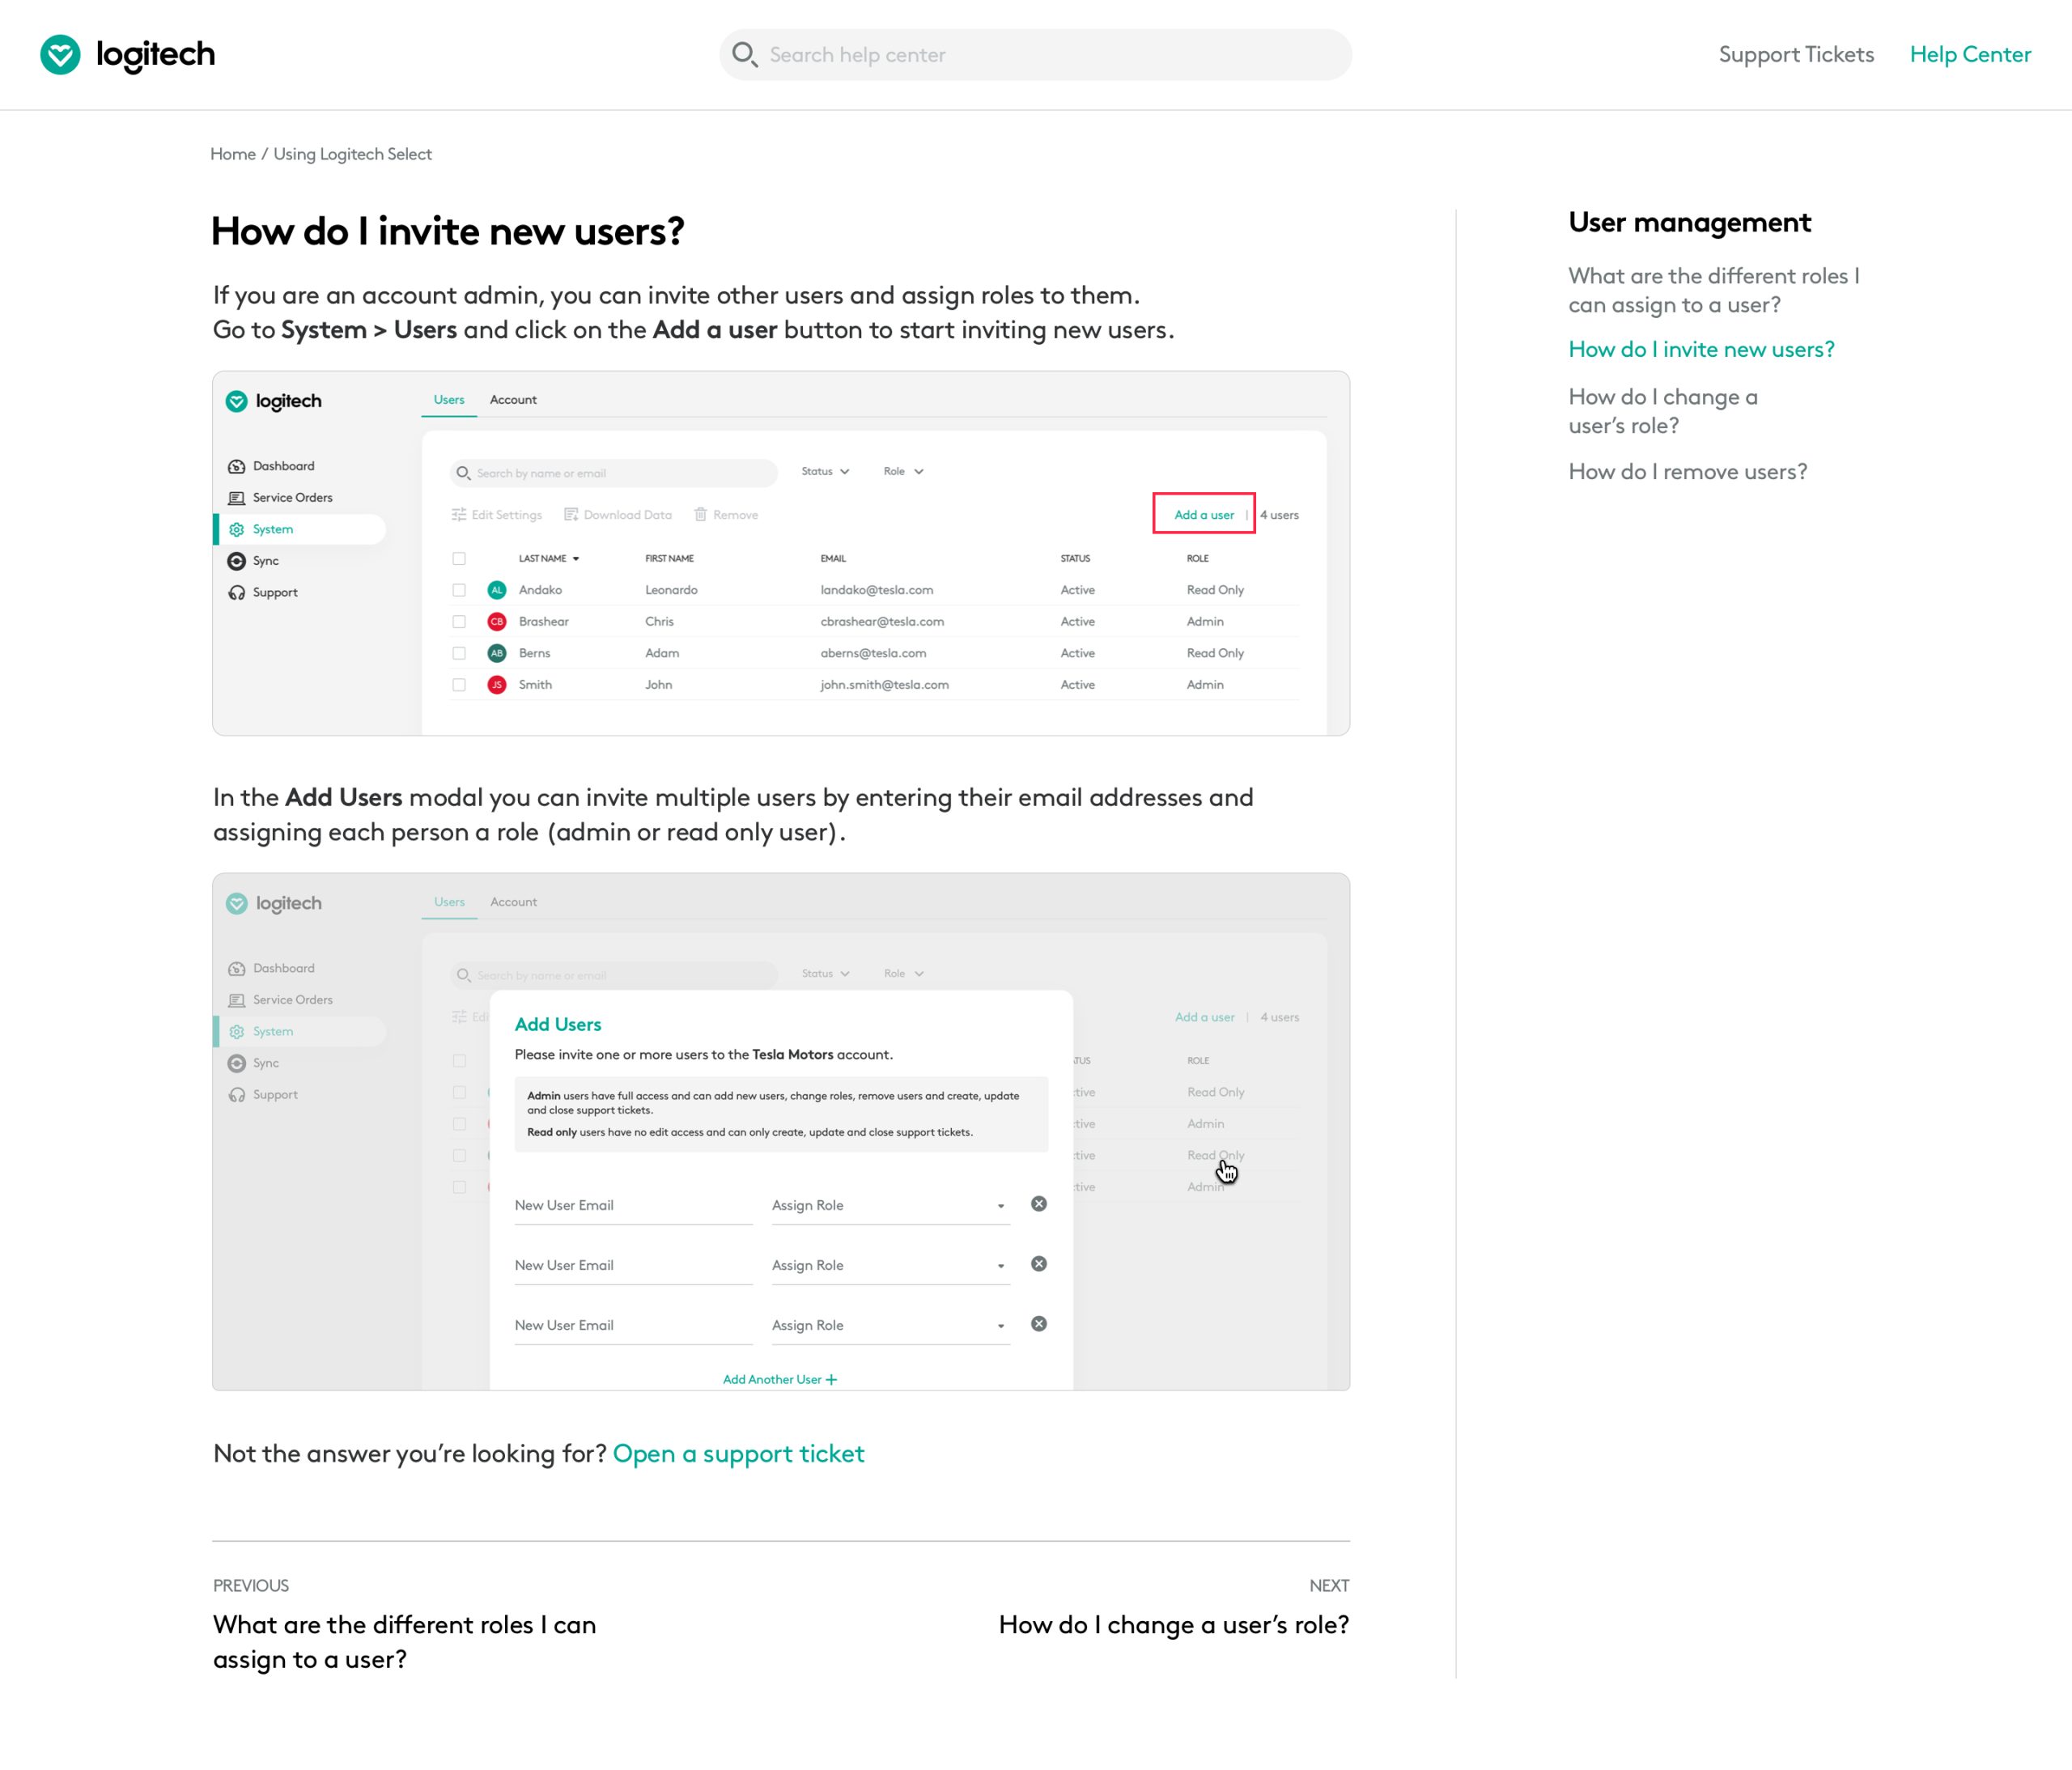Go to next article How do I change a user's role?
This screenshot has width=2072, height=1770.
point(1174,1625)
